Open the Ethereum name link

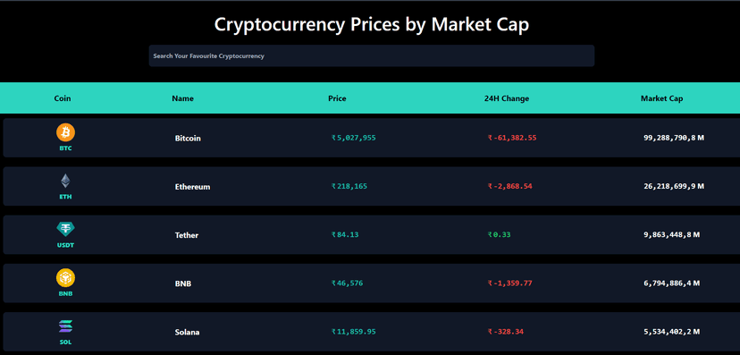pyautogui.click(x=192, y=187)
